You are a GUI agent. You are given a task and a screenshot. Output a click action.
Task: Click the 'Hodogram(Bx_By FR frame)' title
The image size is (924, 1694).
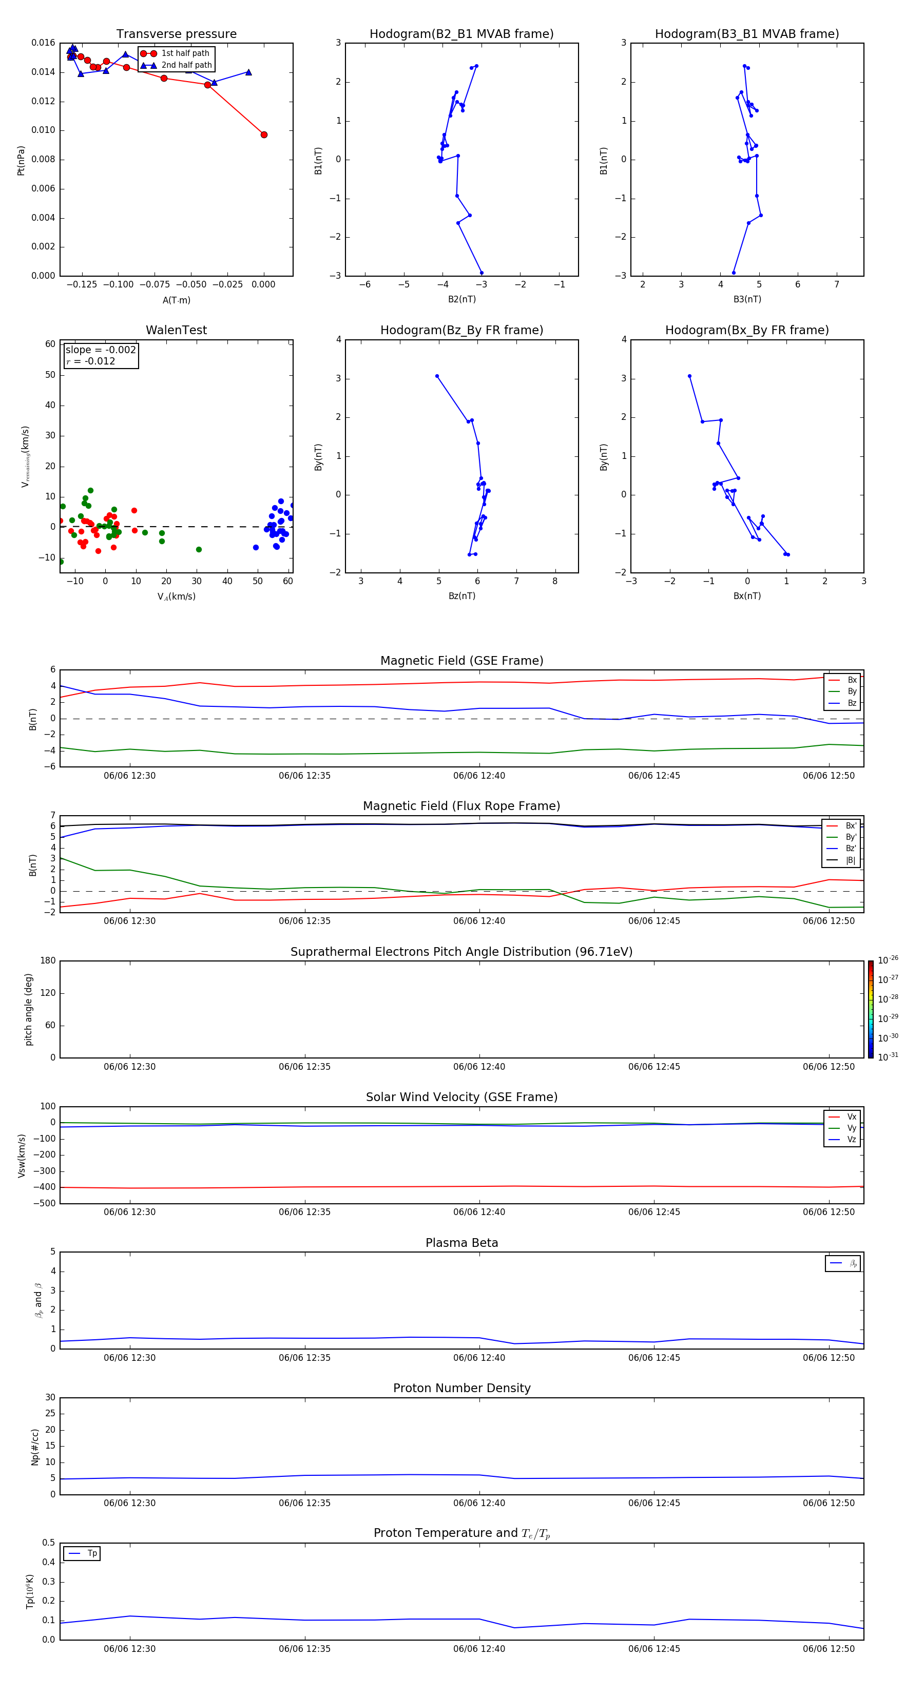[x=747, y=330]
